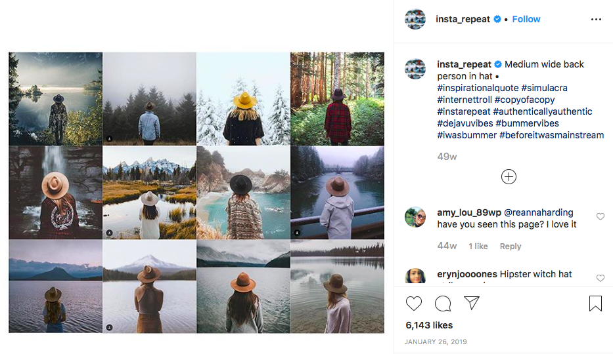Open the #inspirationalquote hashtag

(477, 88)
